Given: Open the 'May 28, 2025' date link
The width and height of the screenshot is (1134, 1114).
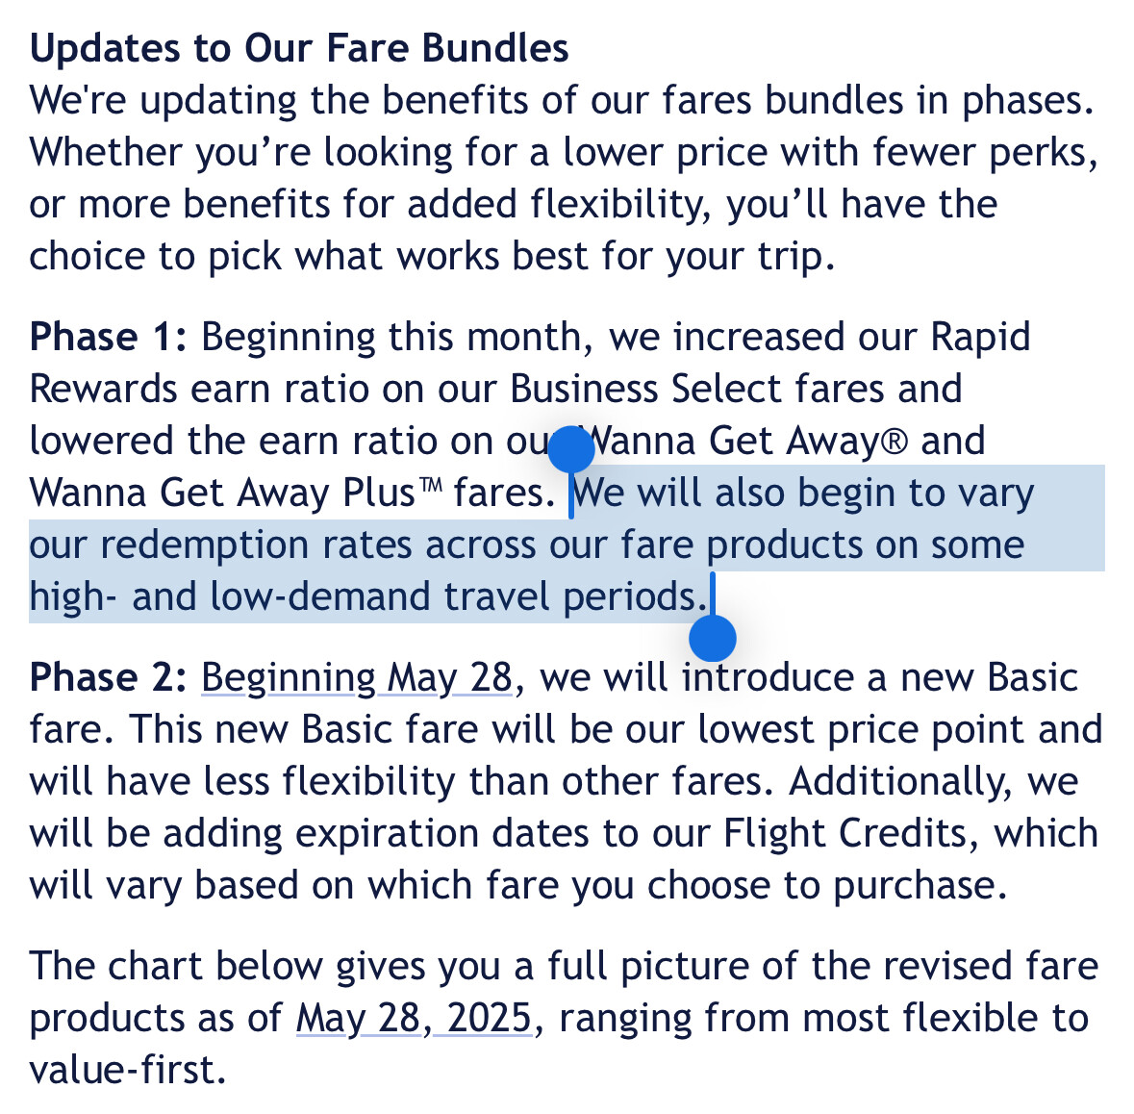Looking at the screenshot, I should tap(414, 1019).
